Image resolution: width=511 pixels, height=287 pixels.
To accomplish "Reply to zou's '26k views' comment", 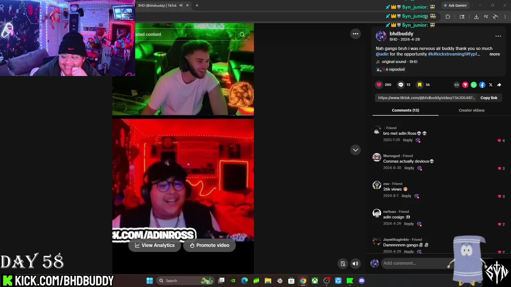I will (406, 196).
